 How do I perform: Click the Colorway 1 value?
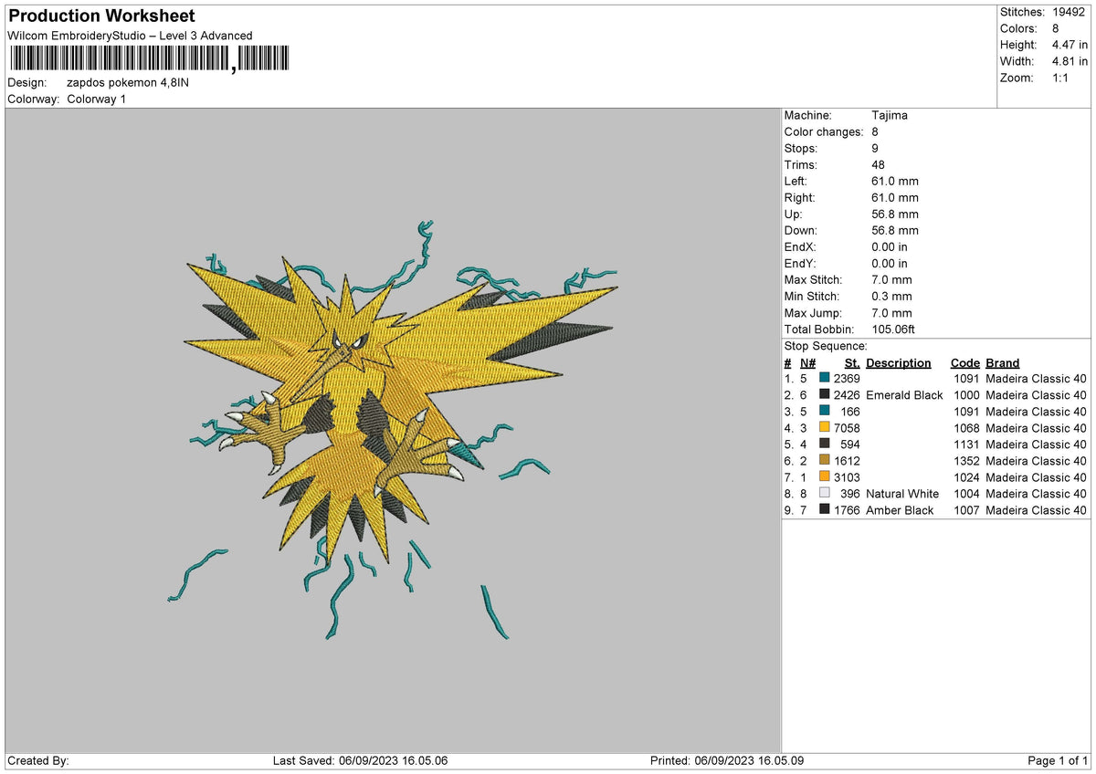(x=97, y=99)
